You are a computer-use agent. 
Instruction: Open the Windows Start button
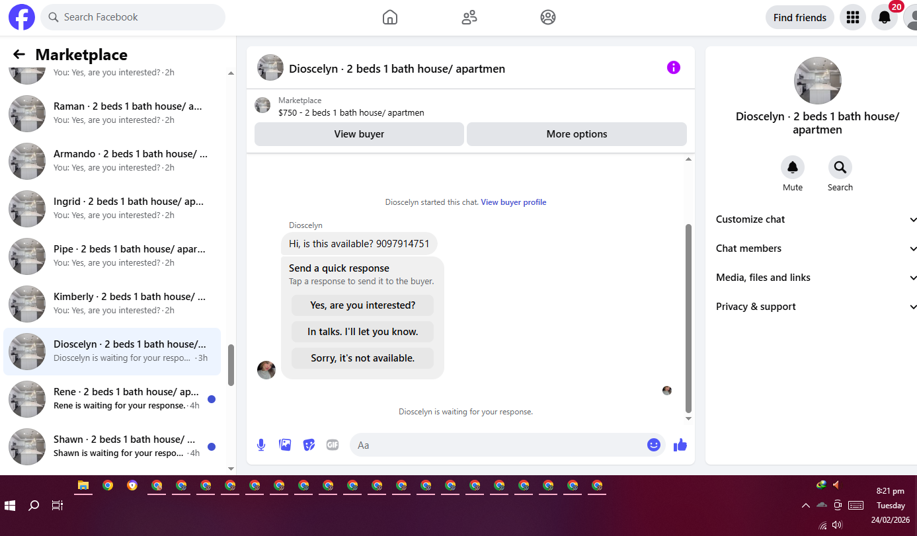(x=10, y=506)
